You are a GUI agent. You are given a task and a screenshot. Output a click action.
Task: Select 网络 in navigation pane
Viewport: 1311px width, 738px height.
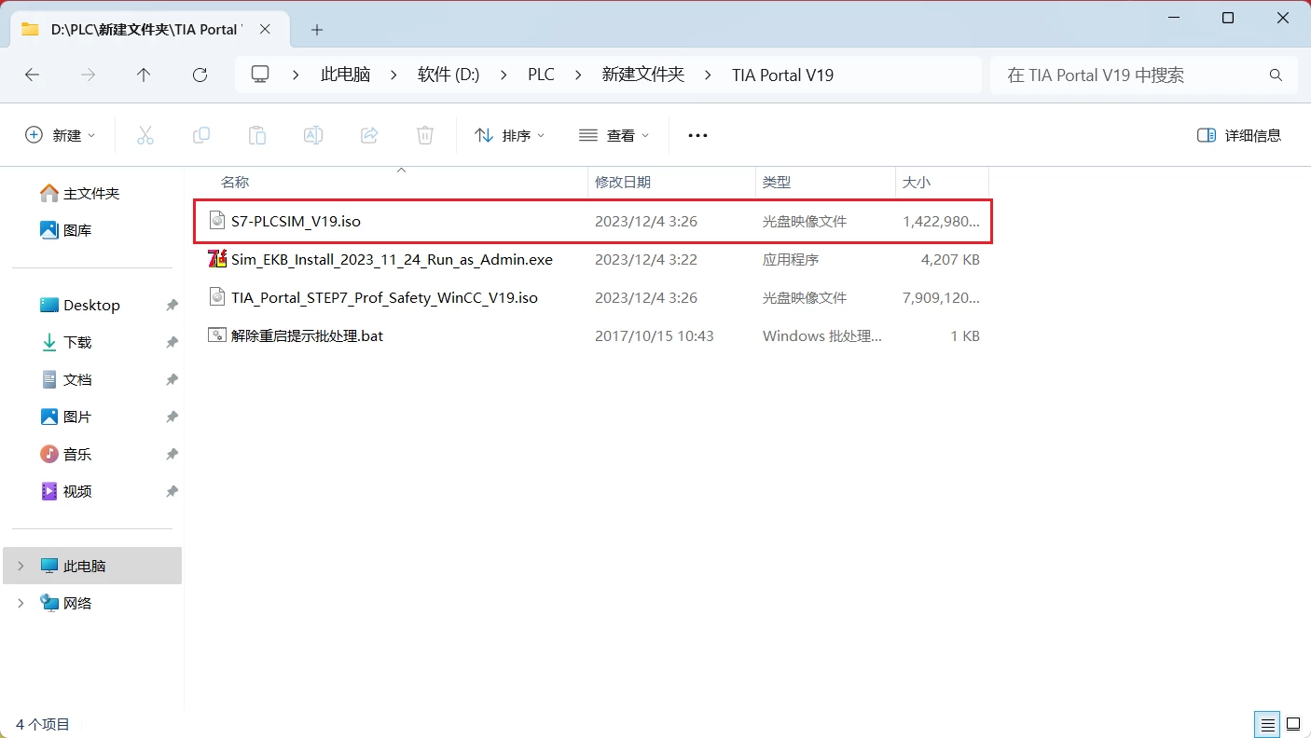pyautogui.click(x=77, y=603)
